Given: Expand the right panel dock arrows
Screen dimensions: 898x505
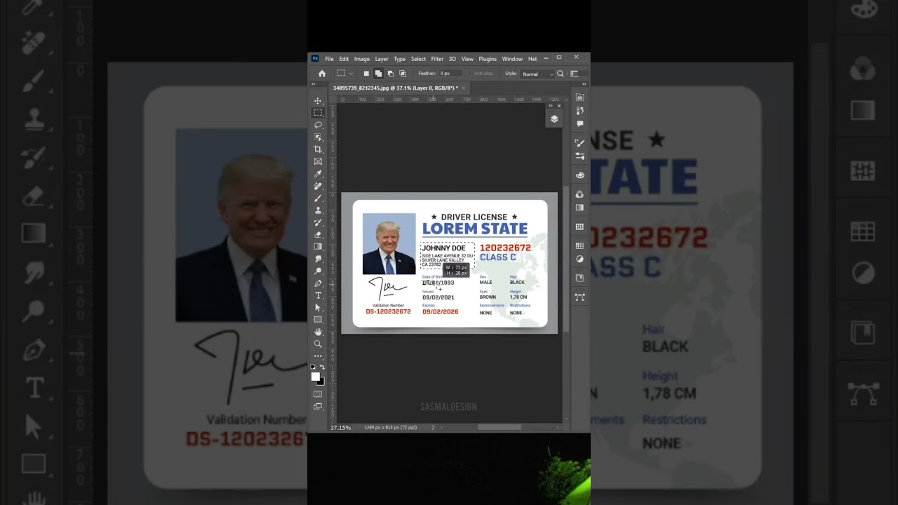Looking at the screenshot, I should pyautogui.click(x=584, y=84).
